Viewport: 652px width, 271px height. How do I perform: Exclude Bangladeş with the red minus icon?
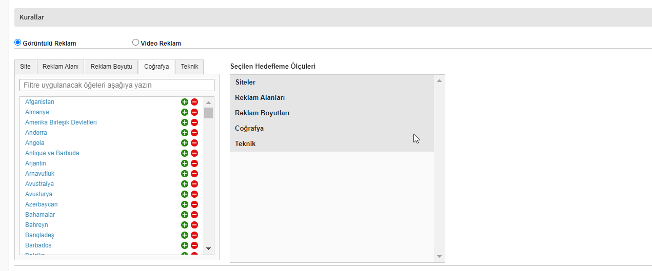[x=194, y=235]
